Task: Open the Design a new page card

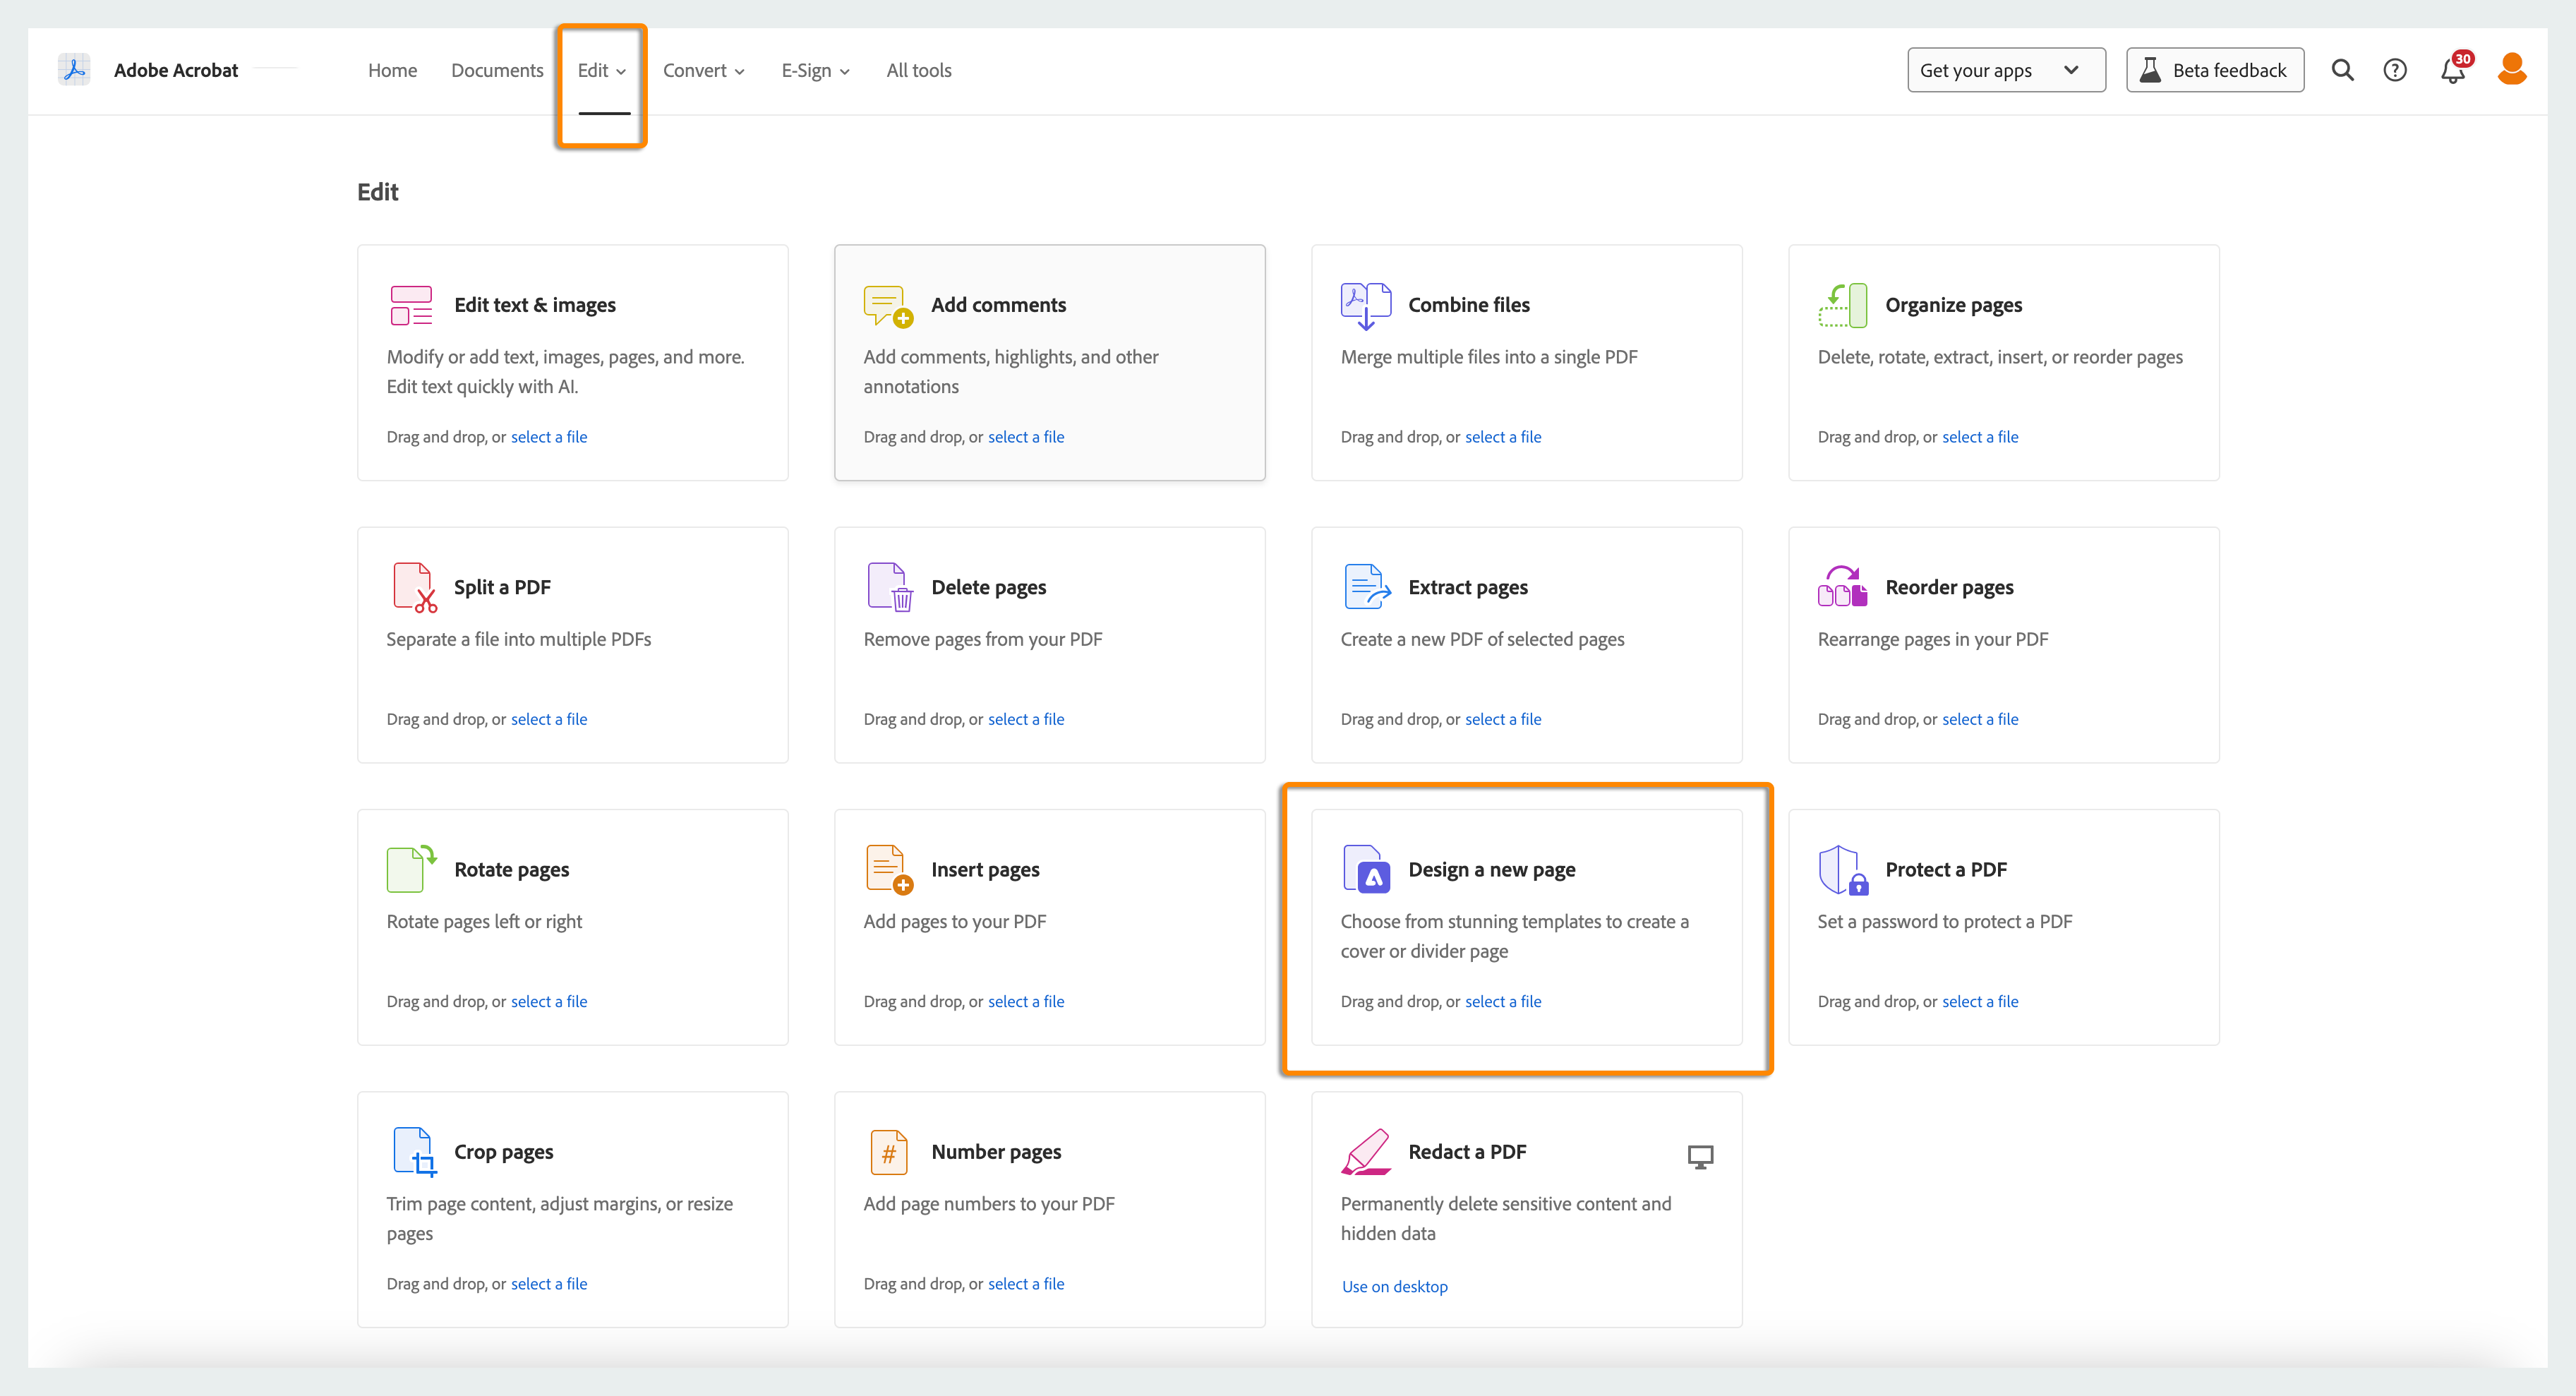Action: point(1526,927)
